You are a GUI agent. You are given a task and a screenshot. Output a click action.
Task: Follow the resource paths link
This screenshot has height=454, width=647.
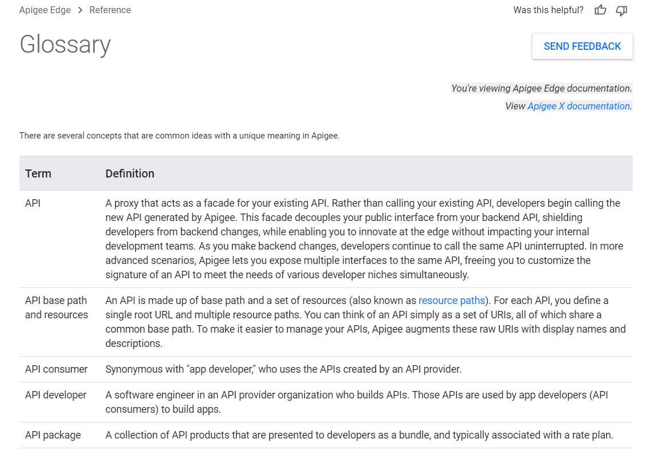[452, 301]
